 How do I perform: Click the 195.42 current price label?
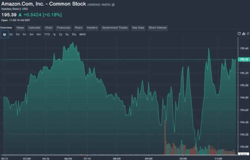pos(244,59)
